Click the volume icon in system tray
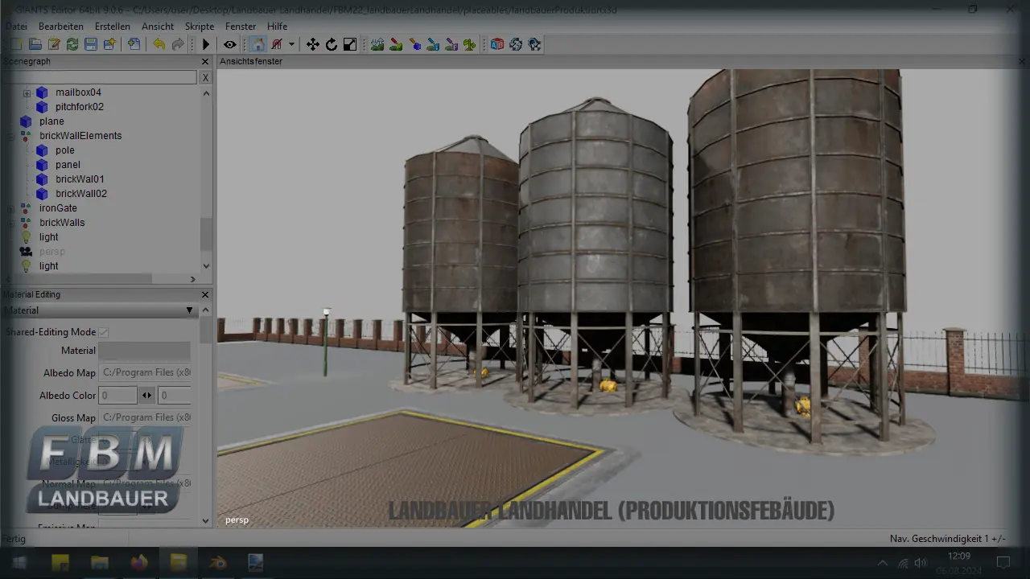Image resolution: width=1030 pixels, height=579 pixels. pos(921,562)
